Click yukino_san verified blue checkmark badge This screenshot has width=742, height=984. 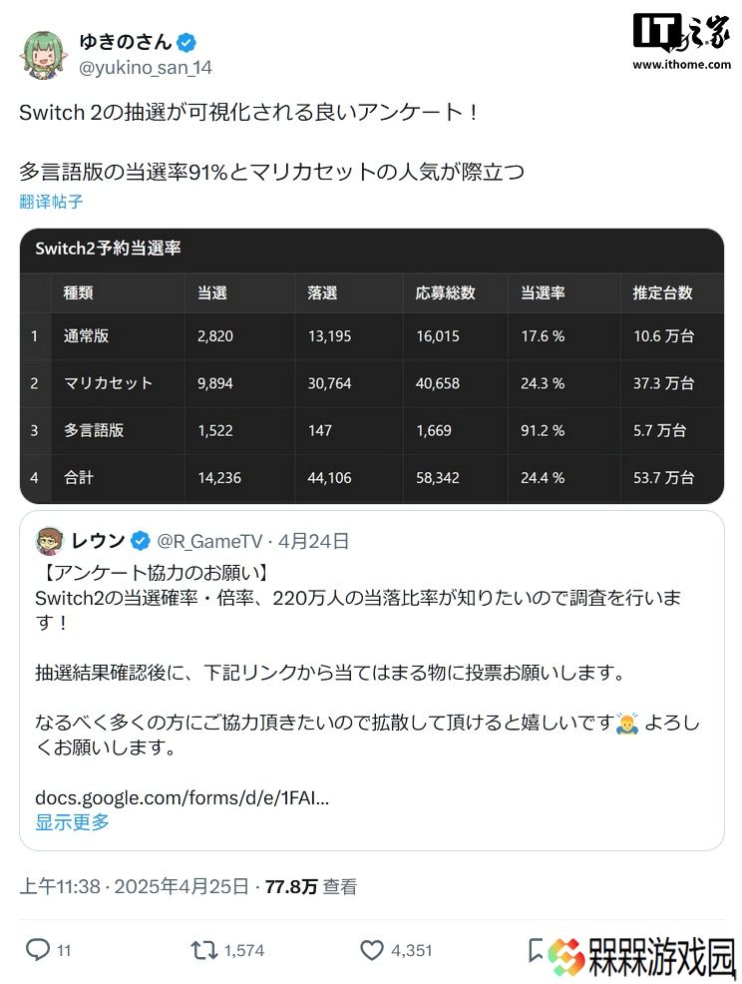(186, 43)
